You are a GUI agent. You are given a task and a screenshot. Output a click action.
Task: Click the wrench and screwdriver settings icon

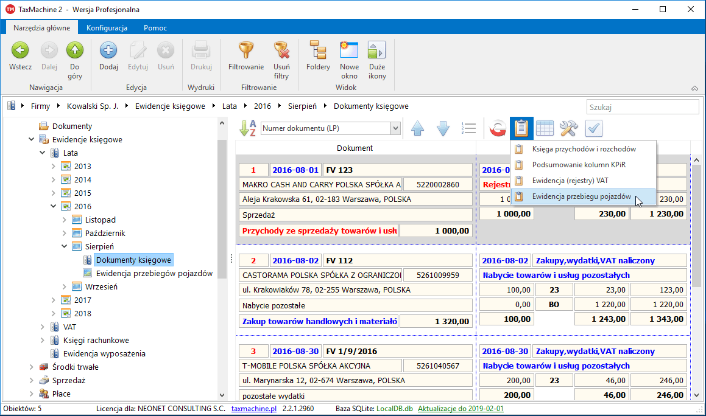(x=568, y=128)
